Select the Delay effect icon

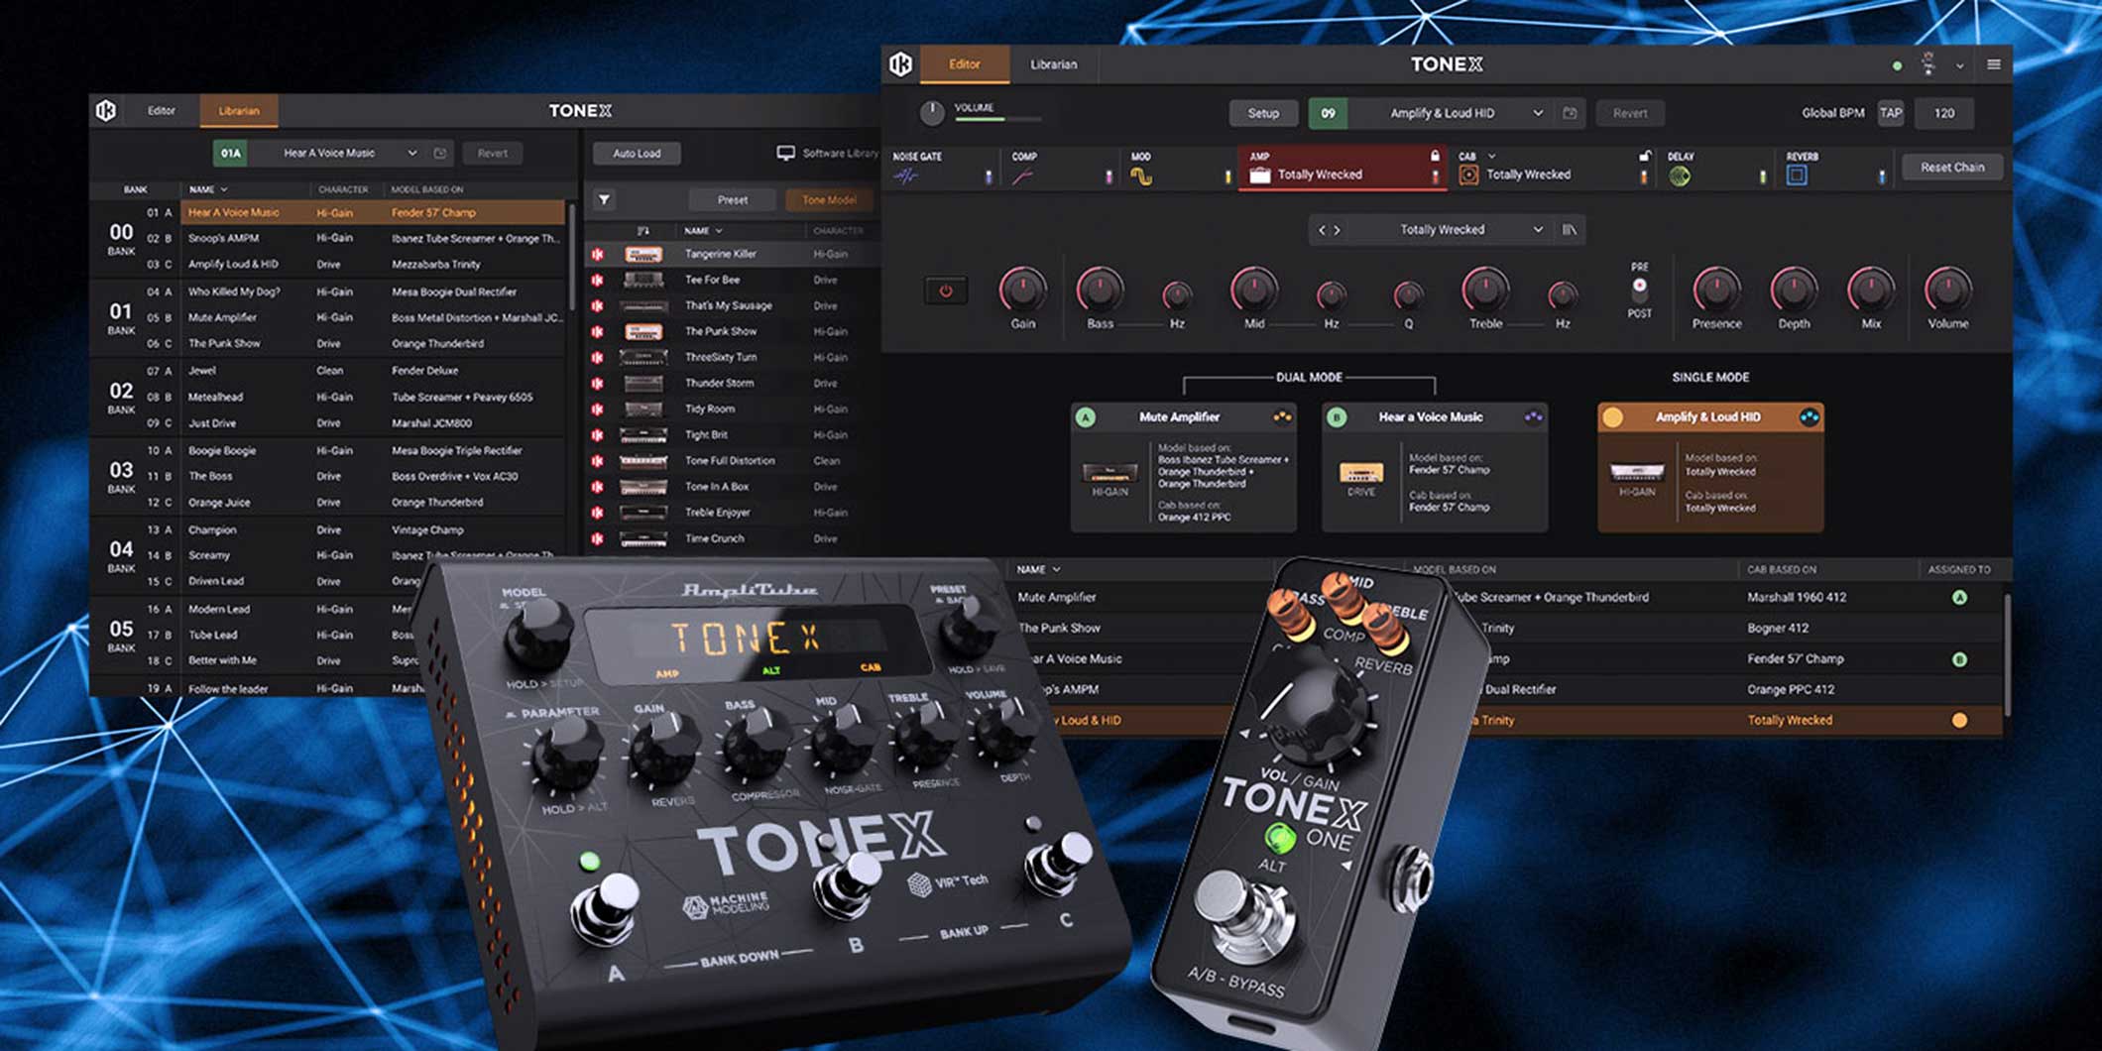coord(1679,176)
